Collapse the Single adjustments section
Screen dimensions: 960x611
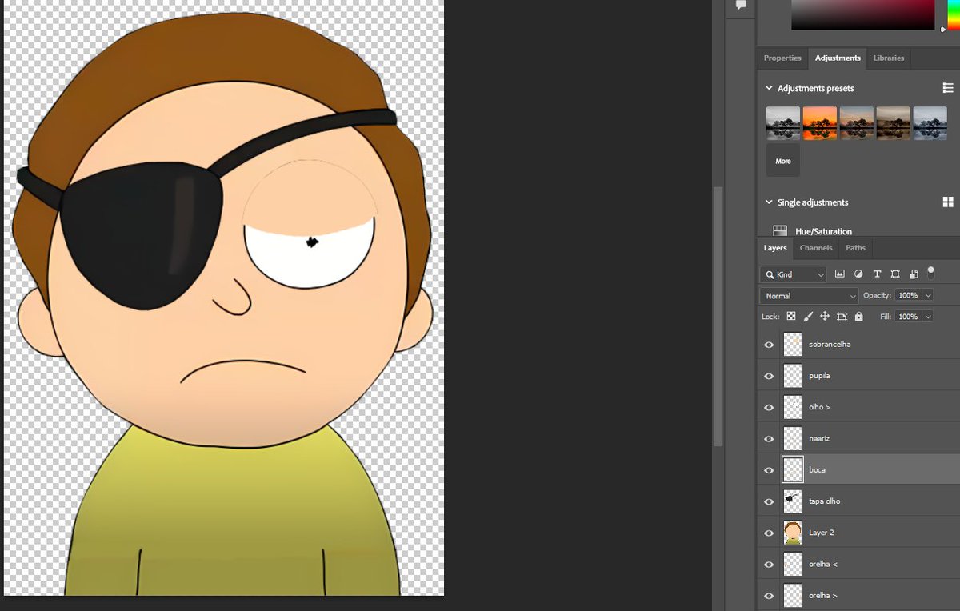(769, 202)
